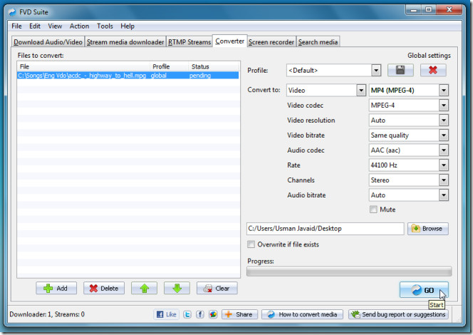Open the Help menu
This screenshot has width=473, height=335.
click(128, 26)
